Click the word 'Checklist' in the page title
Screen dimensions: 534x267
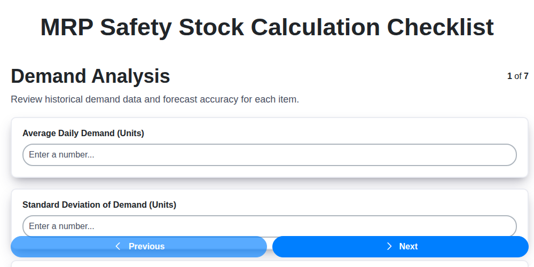tap(437, 27)
